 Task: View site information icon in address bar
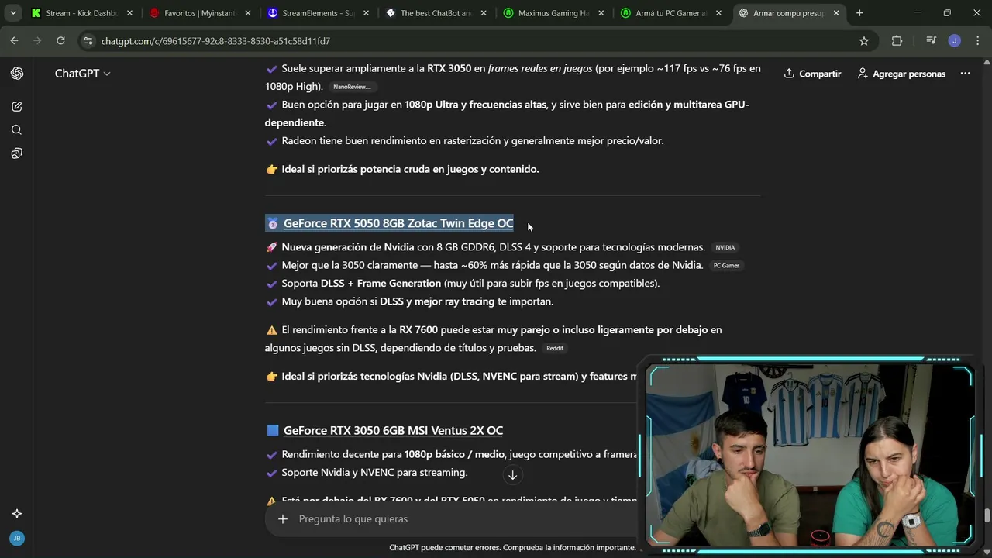88,41
